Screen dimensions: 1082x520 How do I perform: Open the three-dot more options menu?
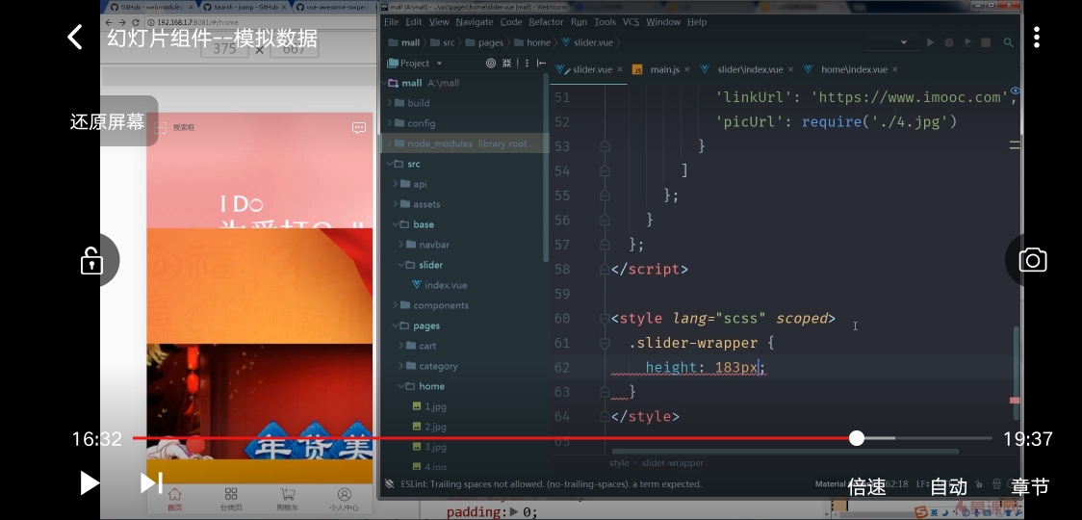[x=1037, y=38]
